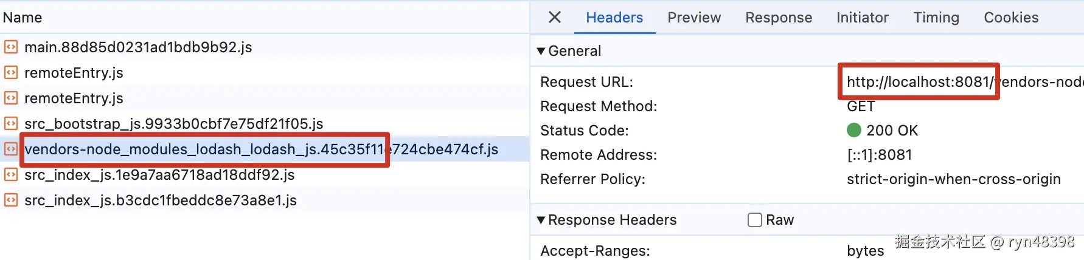Click the Name column header
This screenshot has height=260, width=1084.
coord(23,18)
